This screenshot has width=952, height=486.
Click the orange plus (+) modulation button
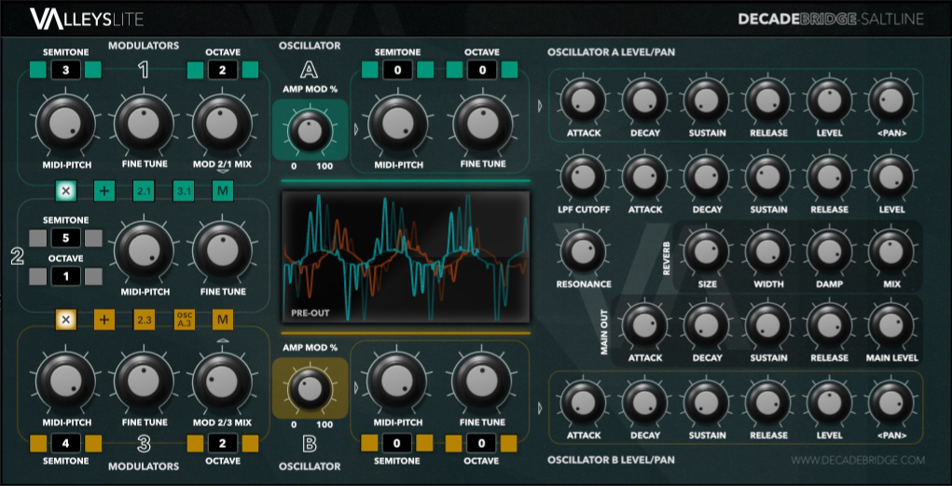(104, 320)
